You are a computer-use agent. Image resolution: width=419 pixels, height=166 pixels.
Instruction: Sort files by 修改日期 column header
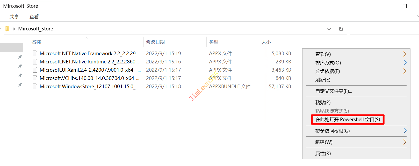pyautogui.click(x=155, y=42)
